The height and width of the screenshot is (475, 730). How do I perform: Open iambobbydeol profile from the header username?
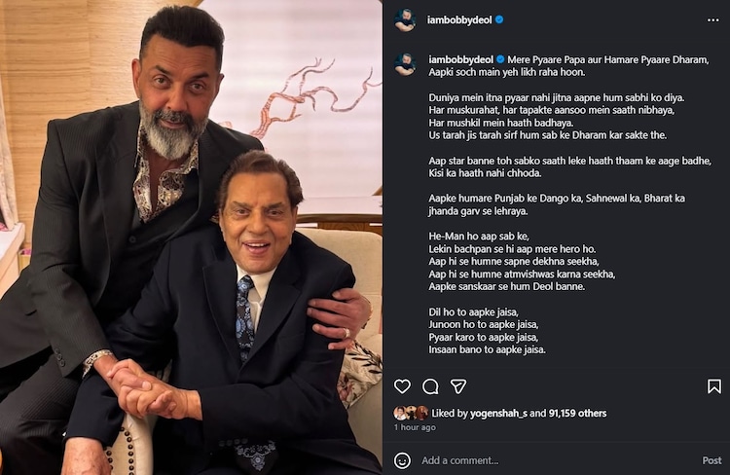pyautogui.click(x=459, y=19)
